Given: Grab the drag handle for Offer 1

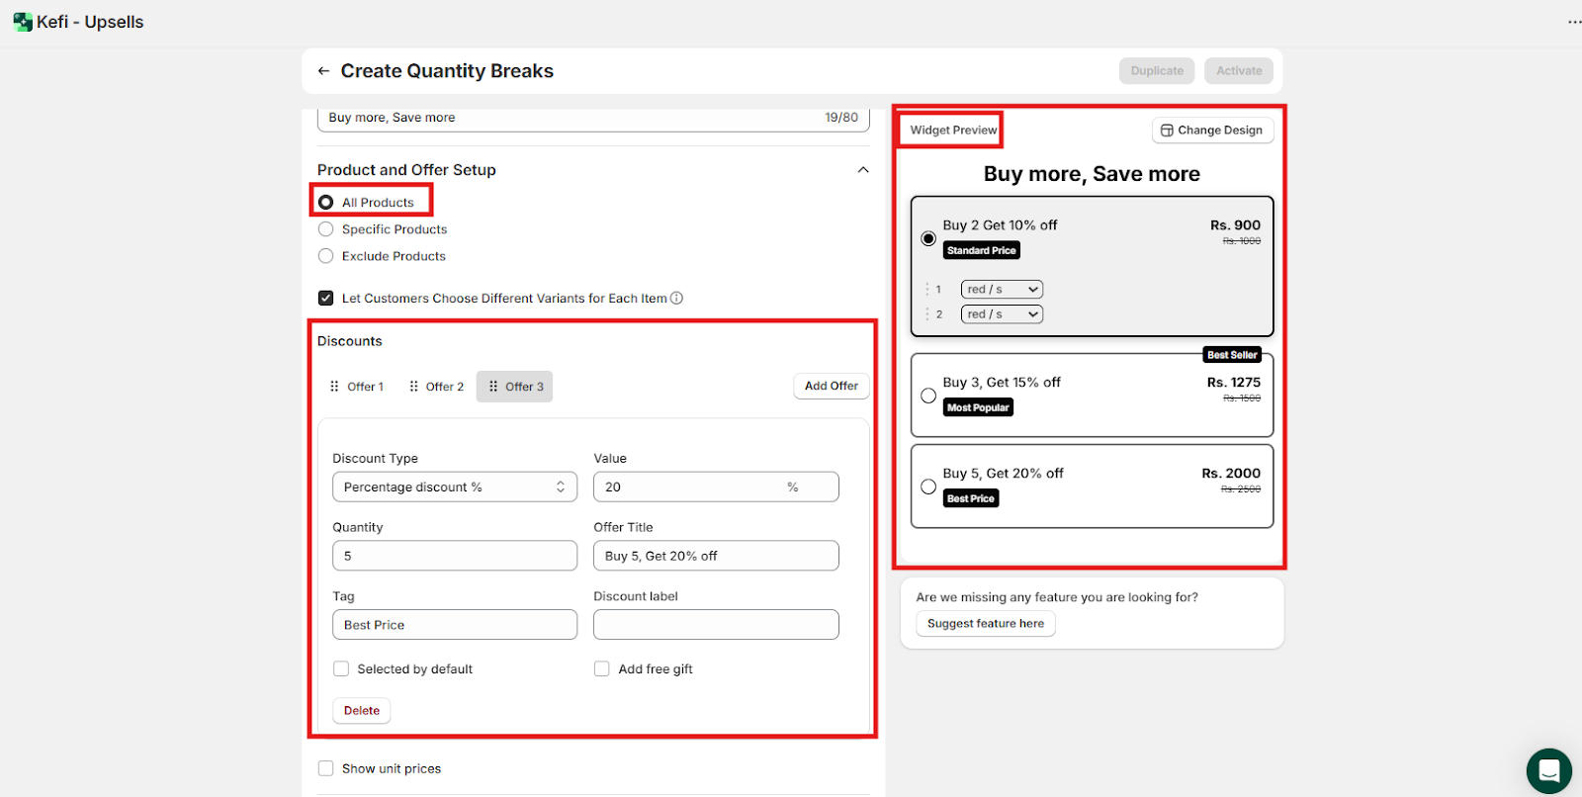Looking at the screenshot, I should pyautogui.click(x=334, y=387).
